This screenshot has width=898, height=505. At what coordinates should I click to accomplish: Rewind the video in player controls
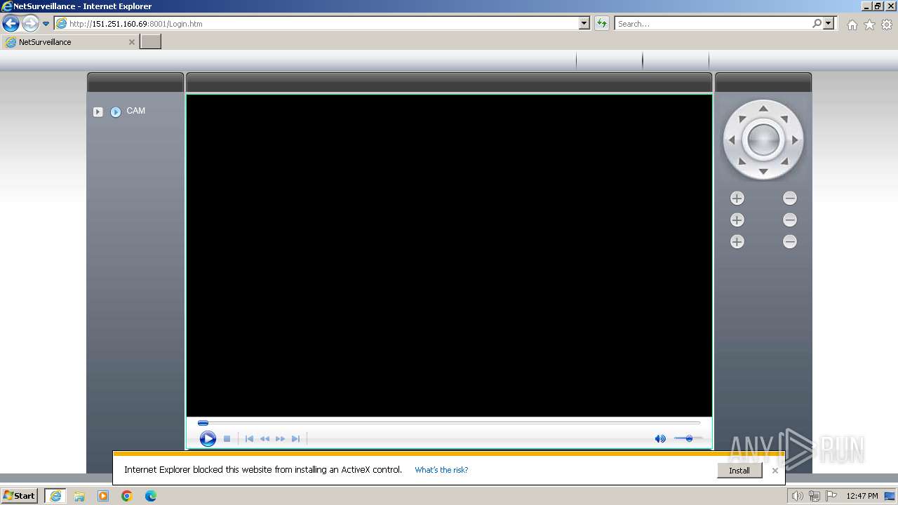click(264, 438)
